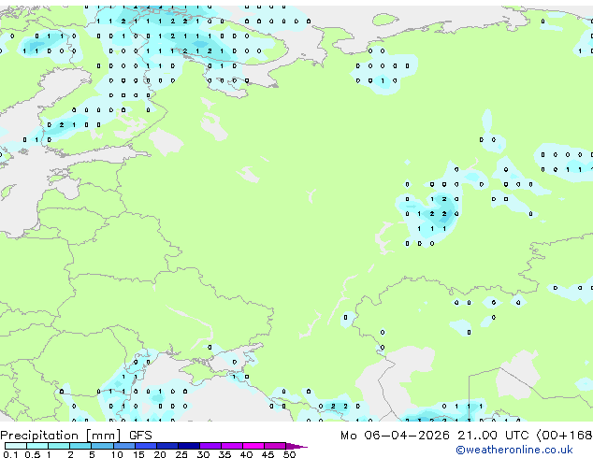Click the forecast date 'Mo 06-04-2026 21..00 UTC' text
593x458 pixels.
pyautogui.click(x=434, y=436)
